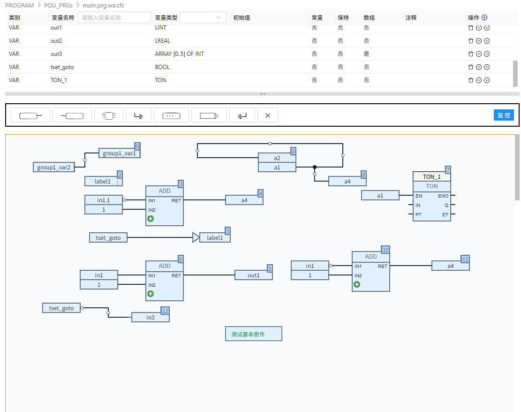Select the ADD block numbered 10
The image size is (521, 412).
tap(371, 272)
